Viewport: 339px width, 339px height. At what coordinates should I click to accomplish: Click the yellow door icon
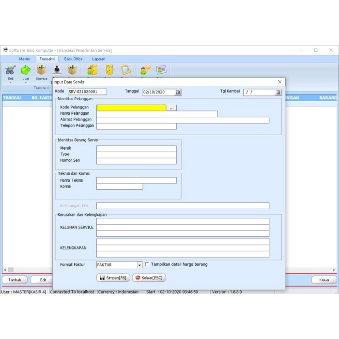click(x=109, y=70)
